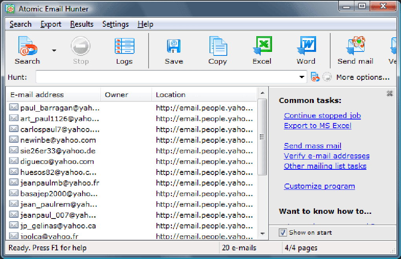
Task: Sort by Location column header
Action: click(x=204, y=95)
